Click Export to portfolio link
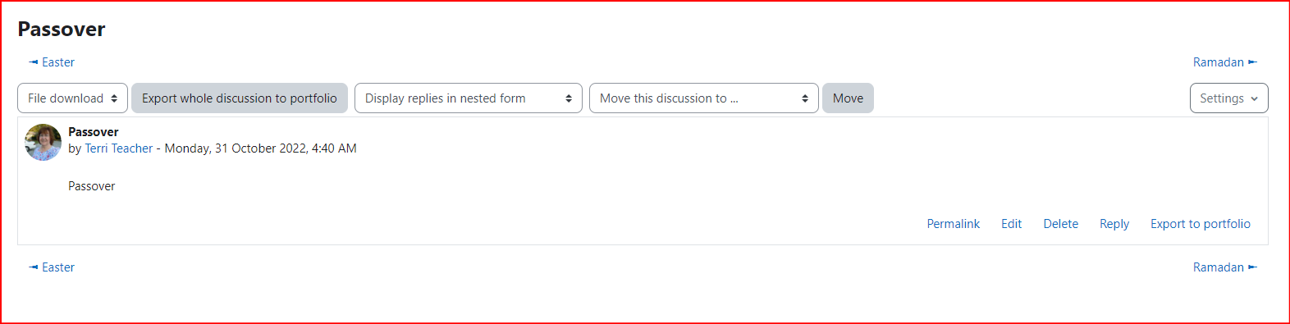The height and width of the screenshot is (324, 1290). [1200, 224]
